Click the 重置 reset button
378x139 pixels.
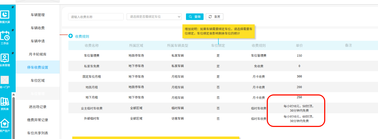(x=215, y=17)
